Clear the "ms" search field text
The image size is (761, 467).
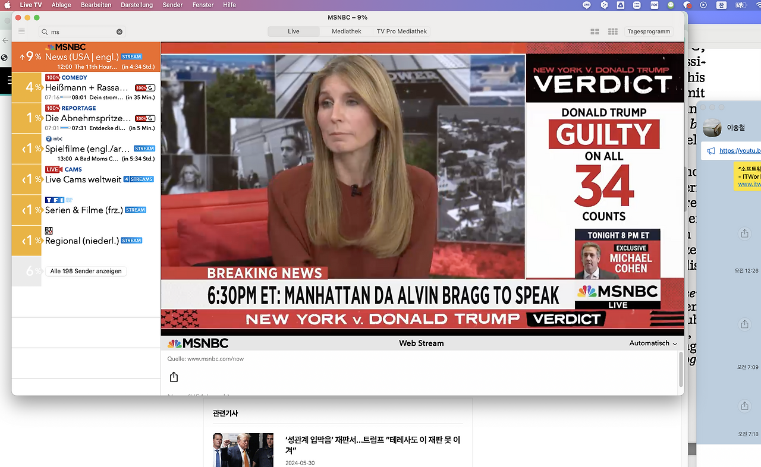point(120,32)
